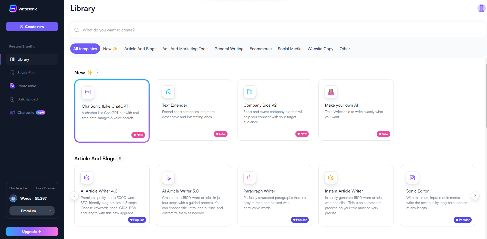Screen dimensions: 487x239
Task: Click the Make your own AI icon
Action: coord(331,92)
